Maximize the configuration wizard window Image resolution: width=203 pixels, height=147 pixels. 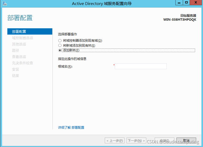[186, 3]
